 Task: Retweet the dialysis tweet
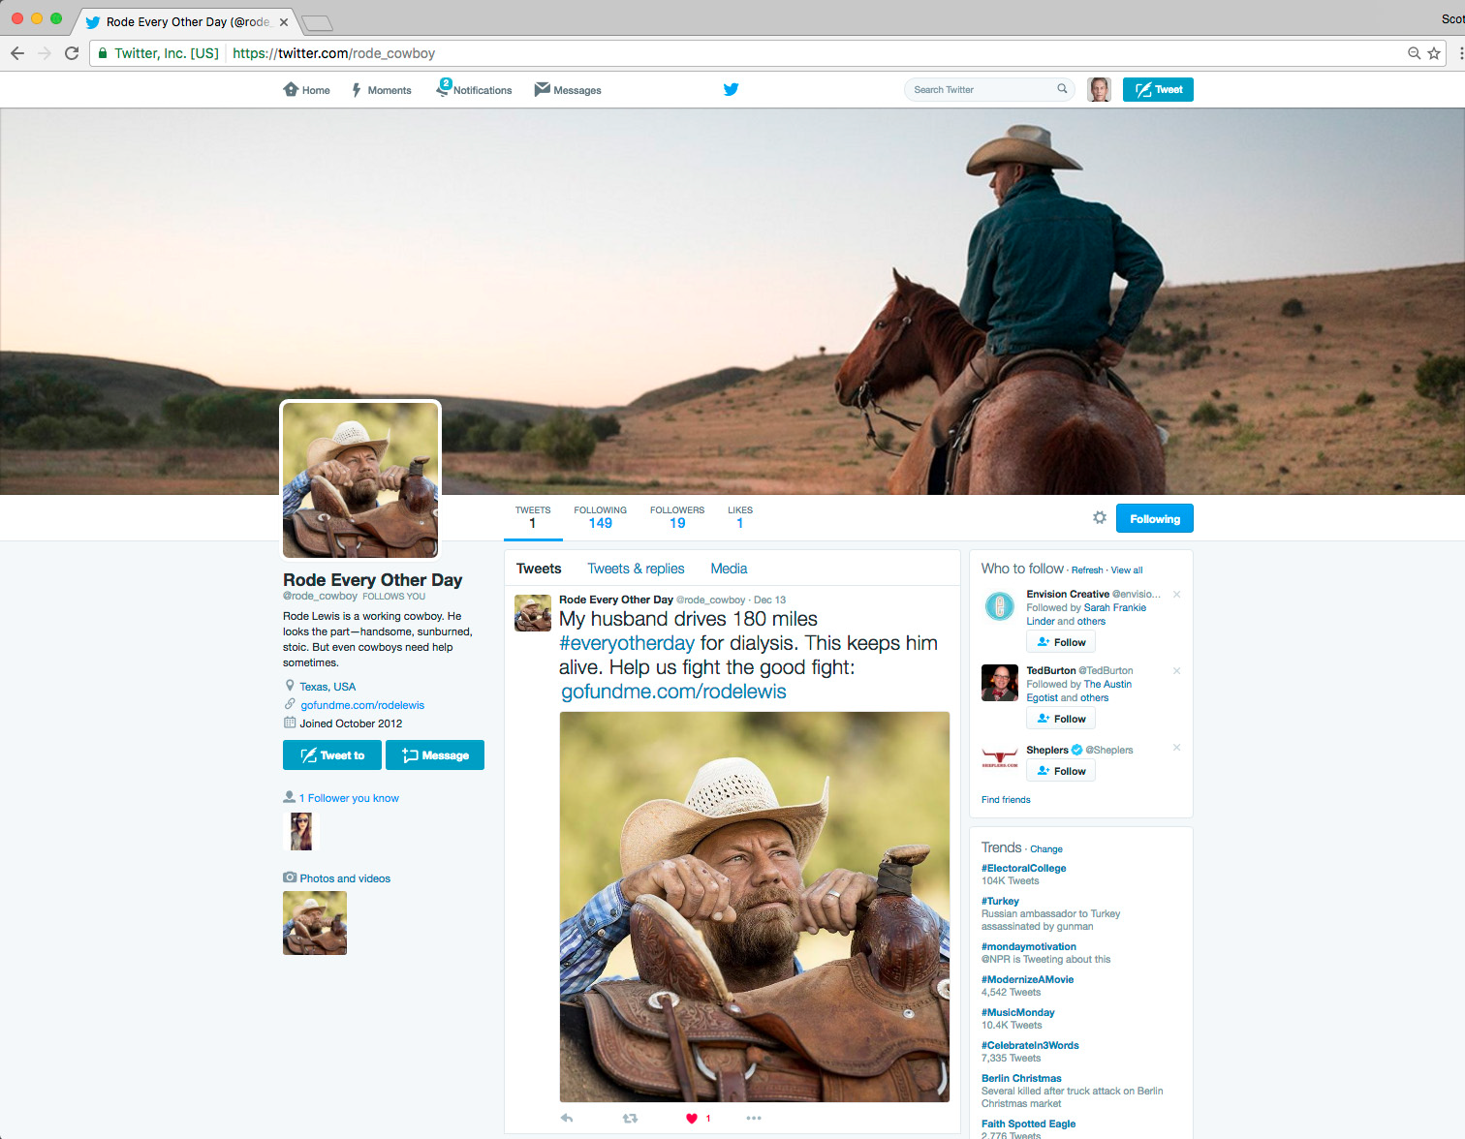tap(630, 1118)
